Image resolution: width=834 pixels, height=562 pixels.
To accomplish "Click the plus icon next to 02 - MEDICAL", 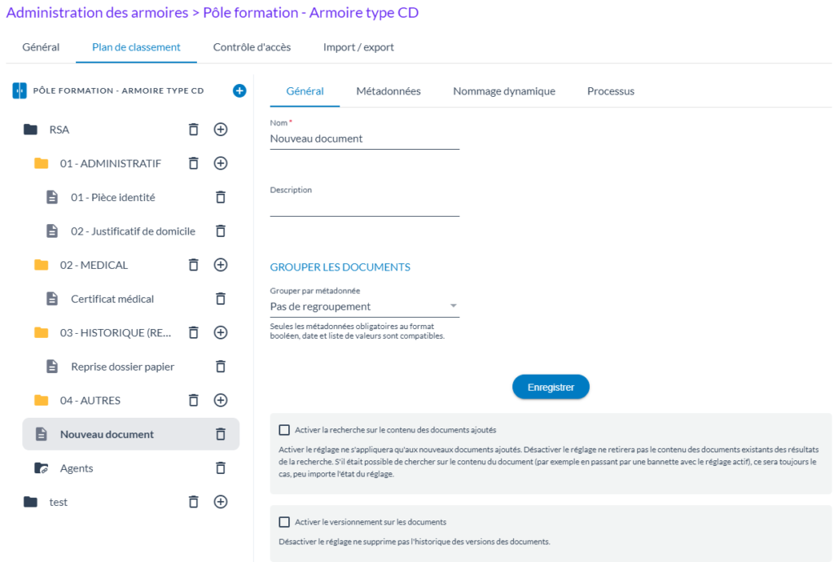I will tap(220, 265).
